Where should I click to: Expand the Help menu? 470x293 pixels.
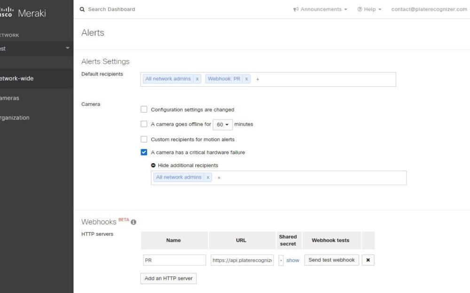(x=369, y=9)
